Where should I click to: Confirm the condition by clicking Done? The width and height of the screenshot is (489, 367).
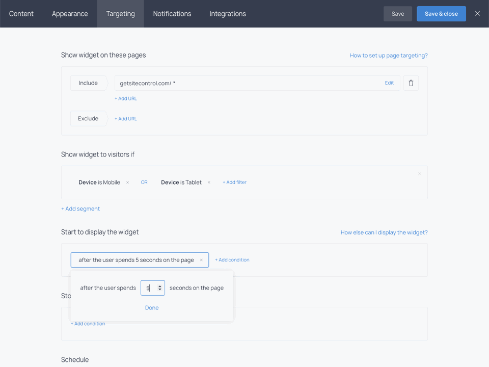pos(152,308)
